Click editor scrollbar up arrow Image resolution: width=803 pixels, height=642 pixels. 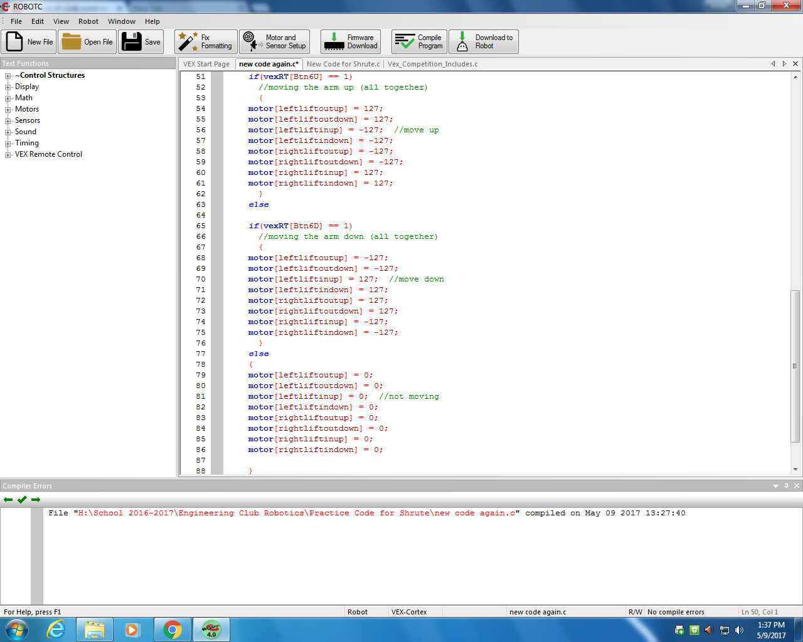pyautogui.click(x=795, y=77)
